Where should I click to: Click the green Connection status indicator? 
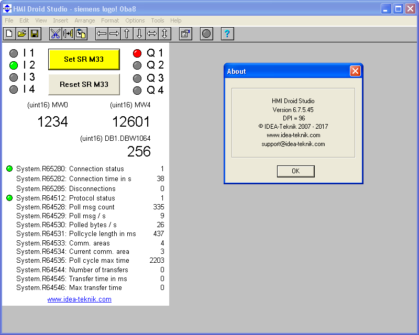pos(9,169)
